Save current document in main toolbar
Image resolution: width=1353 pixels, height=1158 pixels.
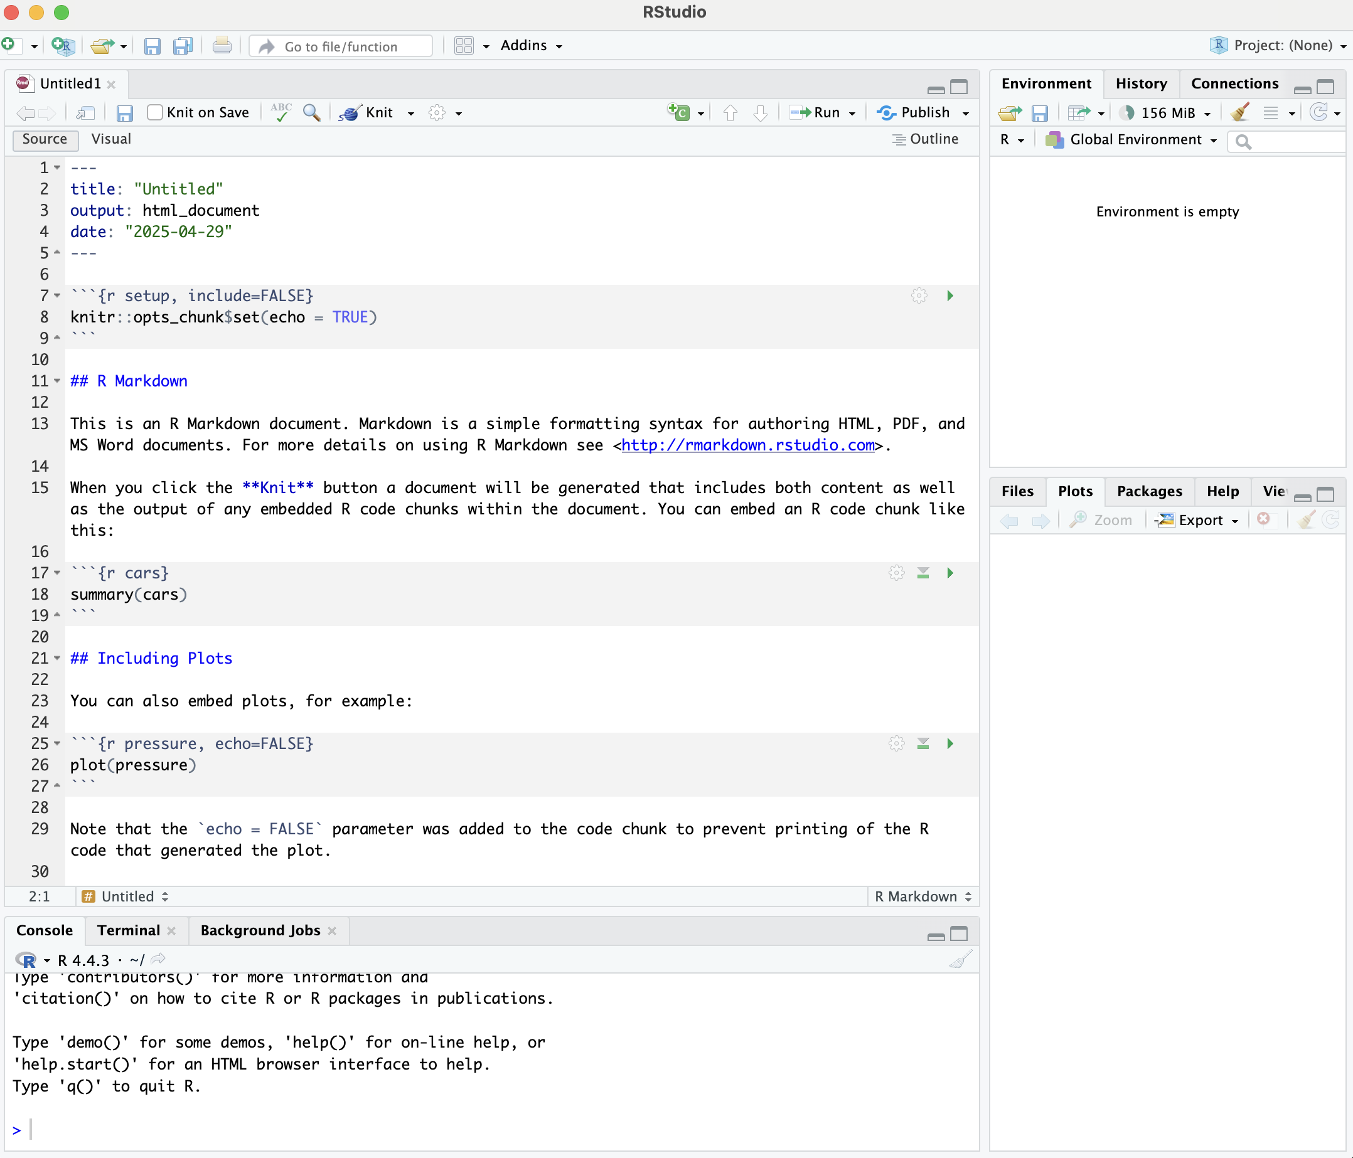point(152,46)
